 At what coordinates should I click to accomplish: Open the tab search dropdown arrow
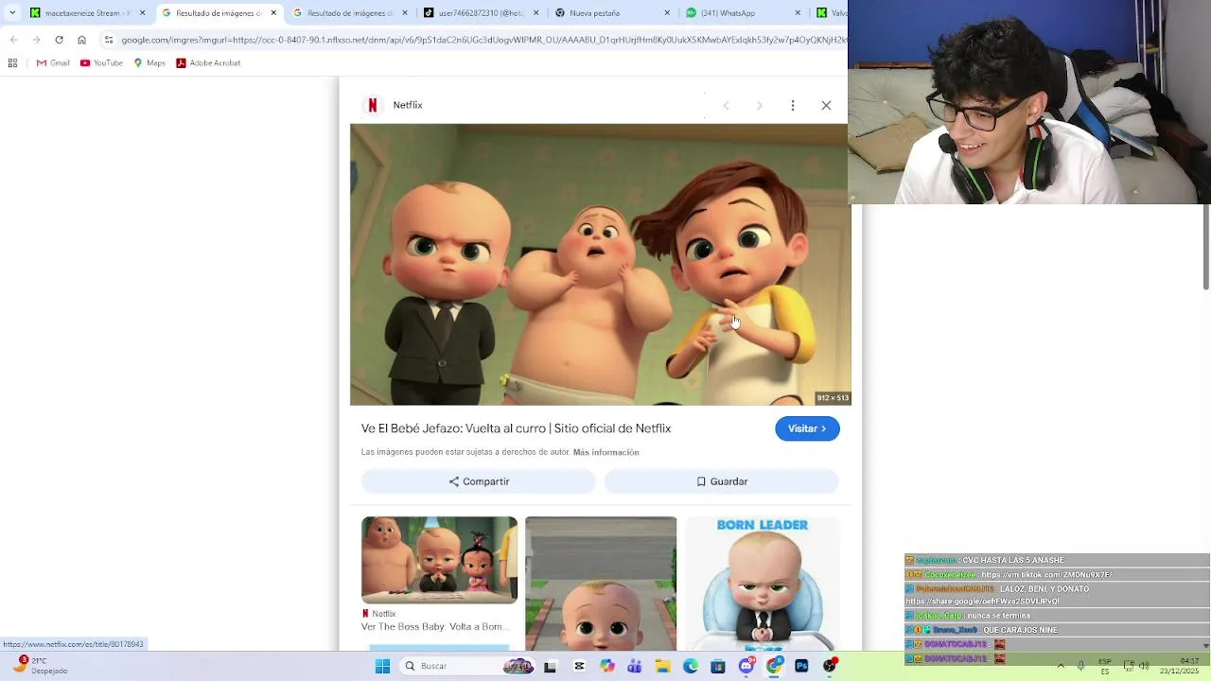pyautogui.click(x=11, y=13)
